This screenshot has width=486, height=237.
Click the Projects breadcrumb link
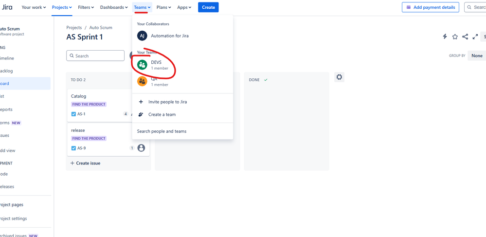[74, 28]
